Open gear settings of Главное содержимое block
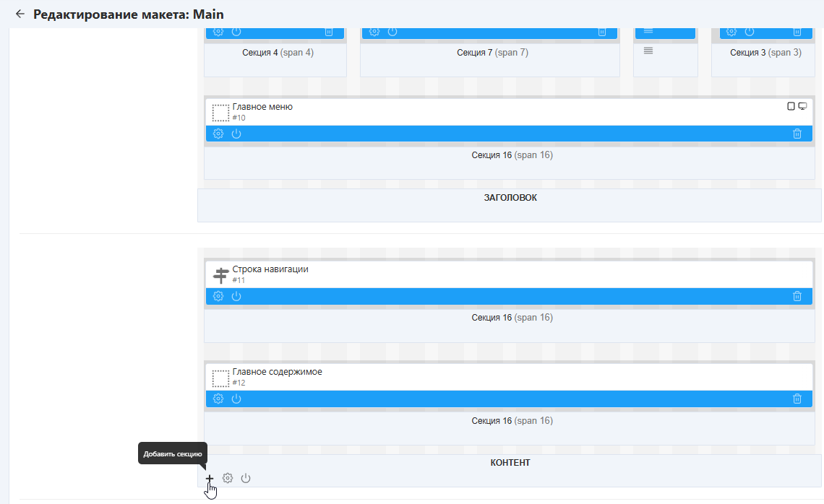The width and height of the screenshot is (824, 504). (x=218, y=399)
